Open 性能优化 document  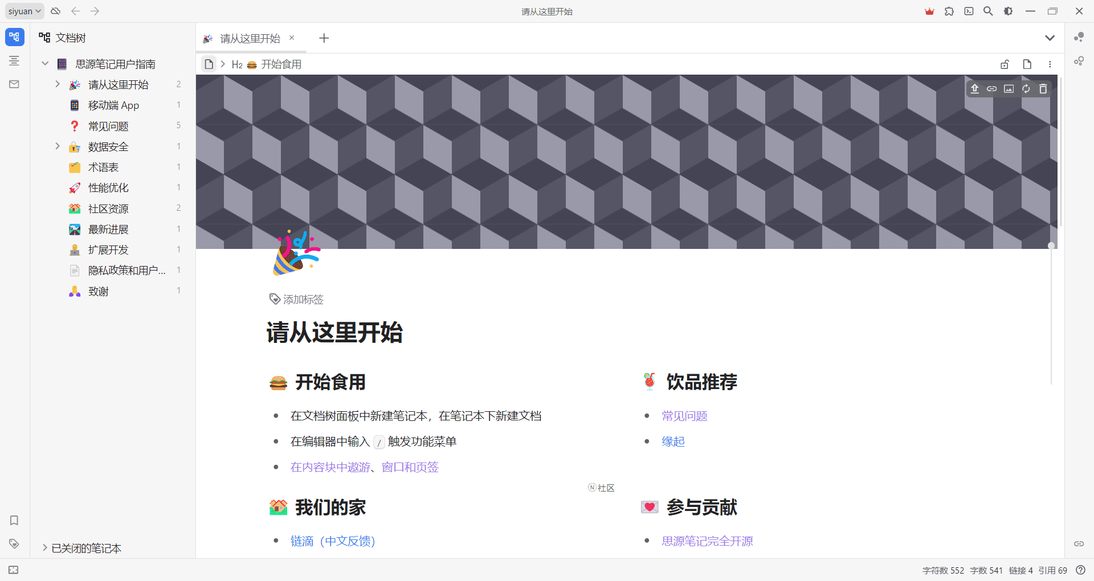pyautogui.click(x=108, y=187)
